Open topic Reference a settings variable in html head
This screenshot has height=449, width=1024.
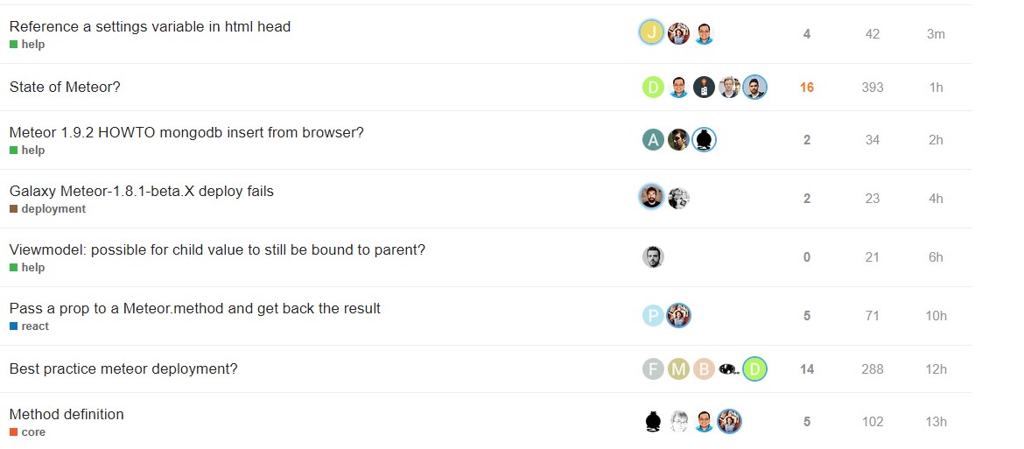click(x=151, y=27)
